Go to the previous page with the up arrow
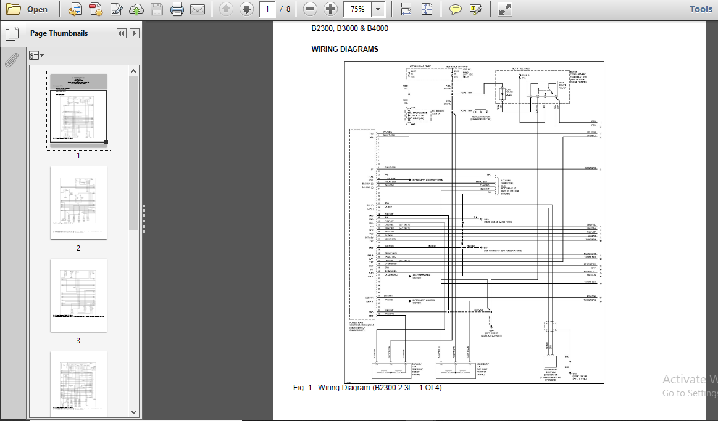 tap(226, 9)
